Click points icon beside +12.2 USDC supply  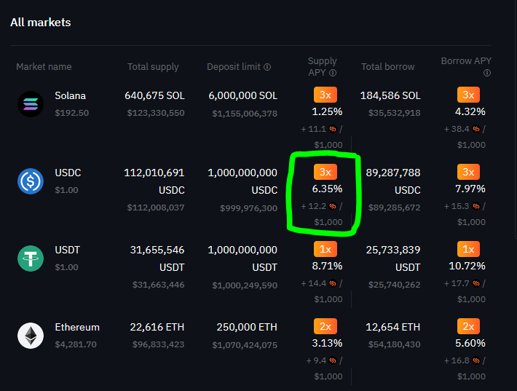[x=333, y=206]
